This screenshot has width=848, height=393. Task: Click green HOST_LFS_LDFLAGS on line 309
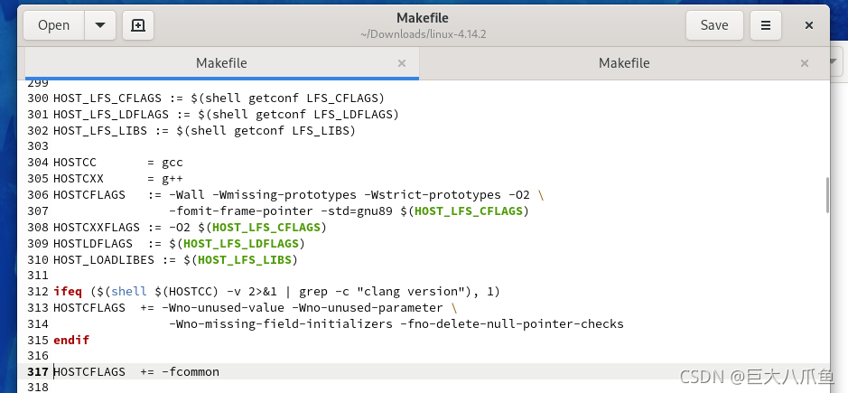click(x=243, y=243)
